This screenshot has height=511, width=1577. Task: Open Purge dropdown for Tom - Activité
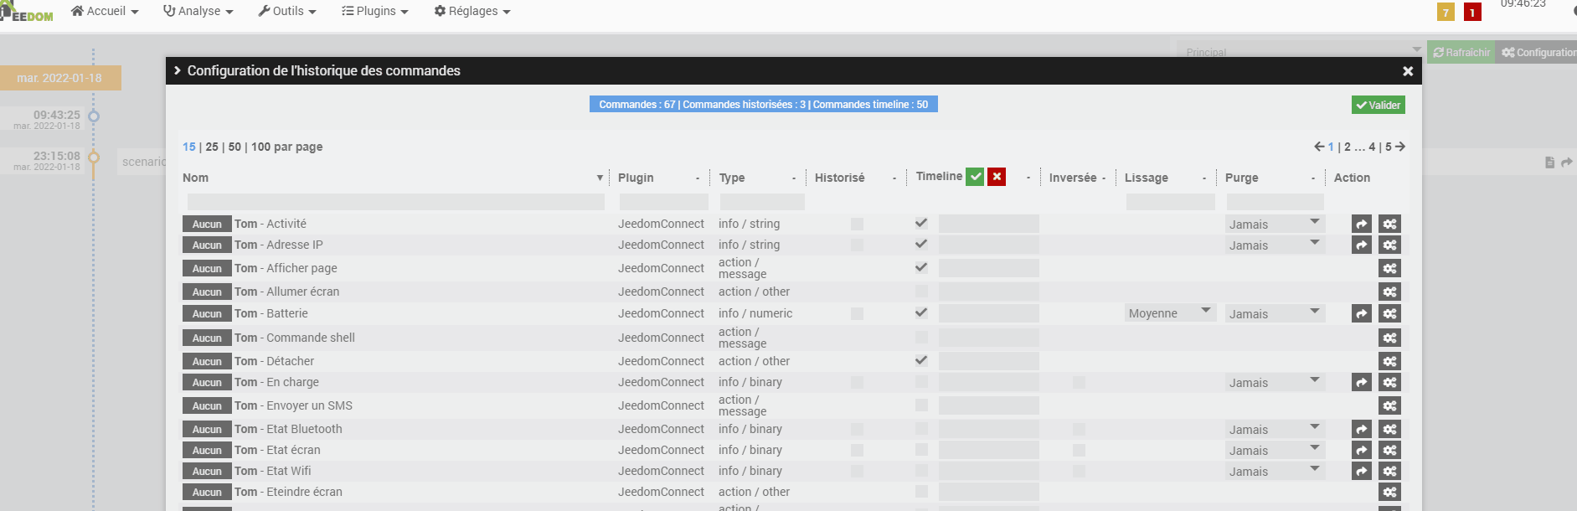pos(1275,224)
